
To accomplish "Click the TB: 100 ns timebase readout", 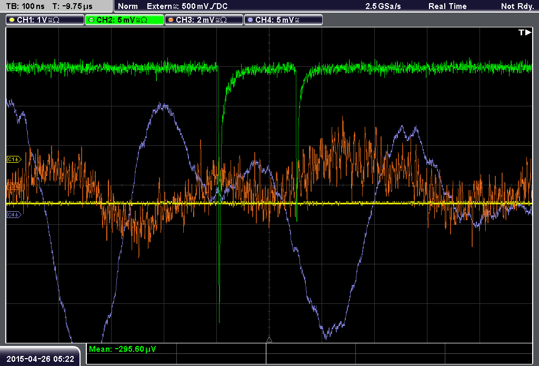I will tap(25, 6).
